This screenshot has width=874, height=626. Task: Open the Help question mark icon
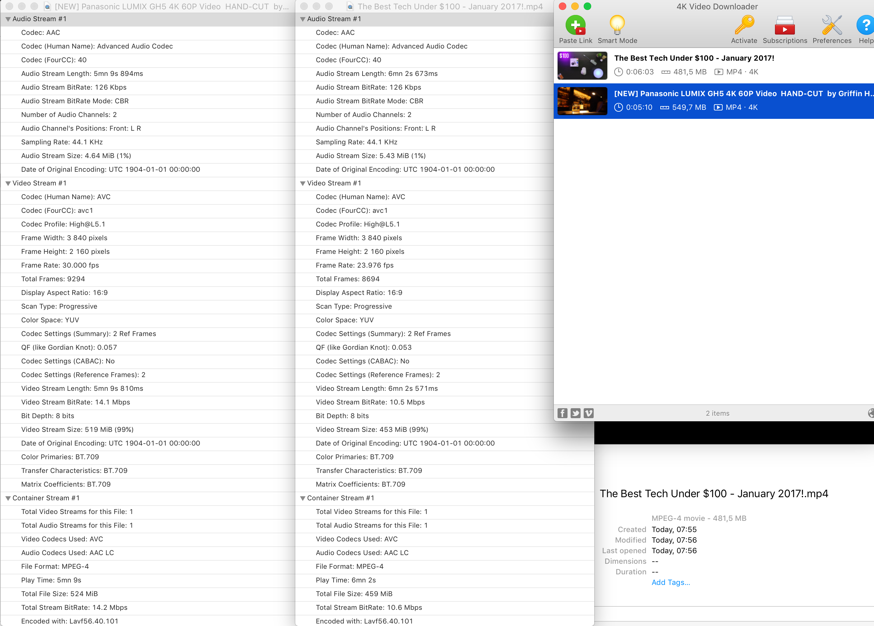865,26
